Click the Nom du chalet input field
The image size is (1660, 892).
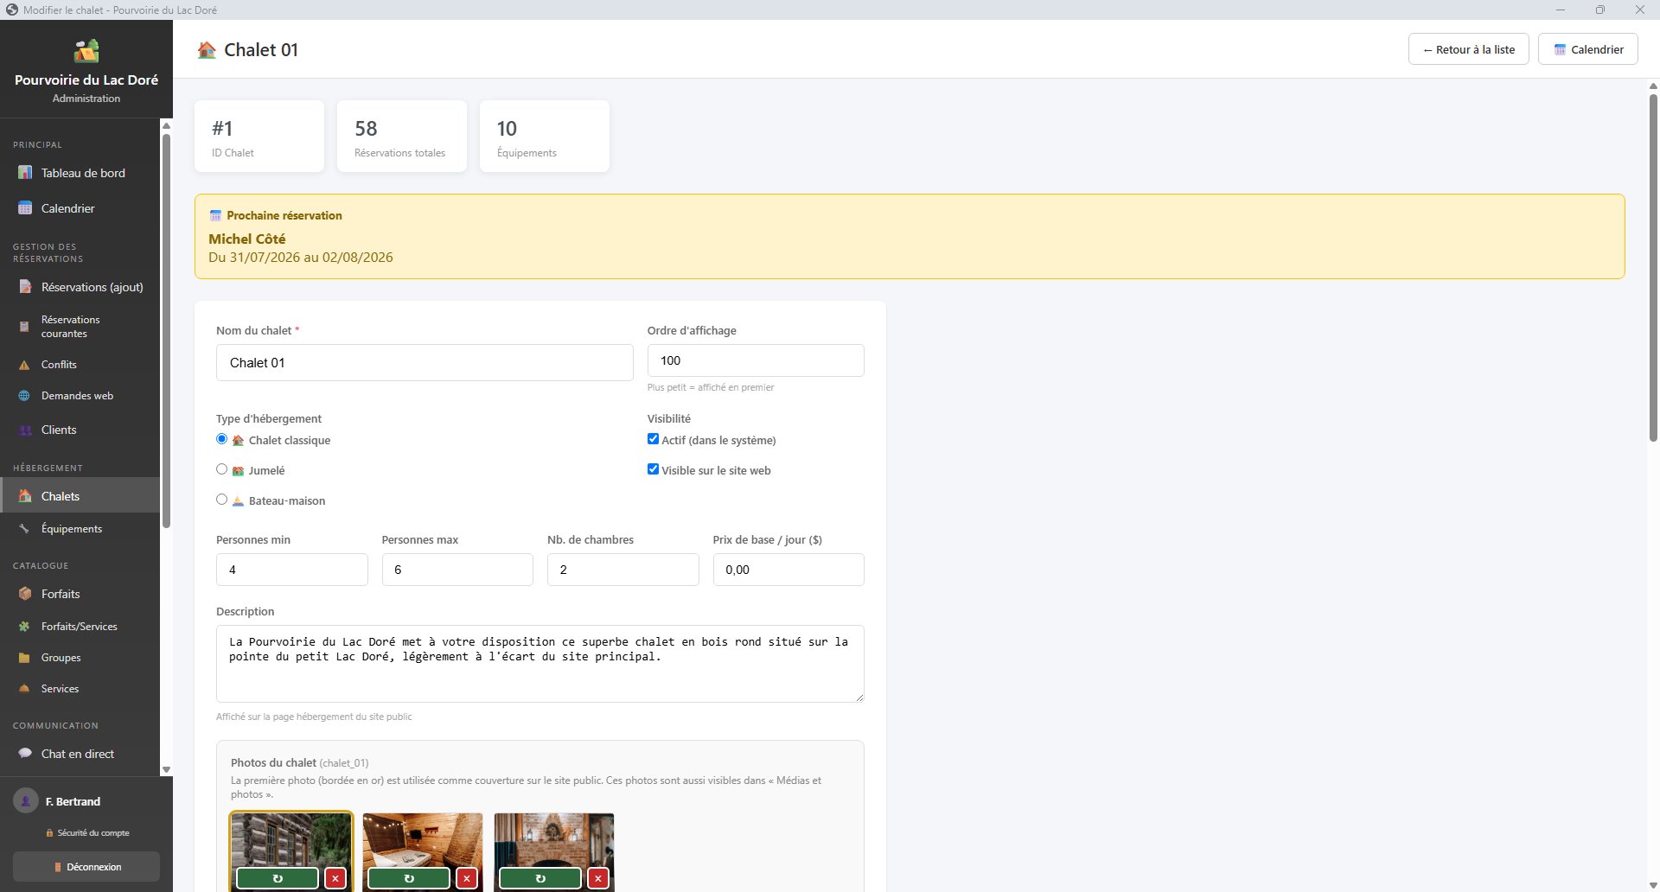[x=425, y=363]
